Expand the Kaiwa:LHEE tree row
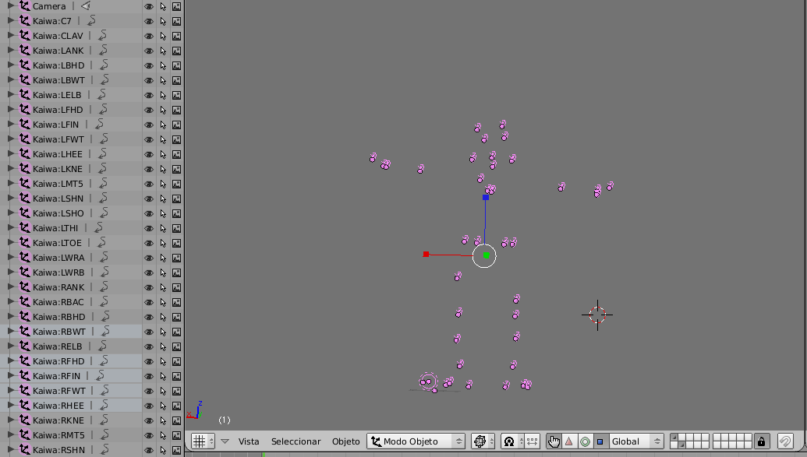This screenshot has width=807, height=457. pyautogui.click(x=10, y=153)
